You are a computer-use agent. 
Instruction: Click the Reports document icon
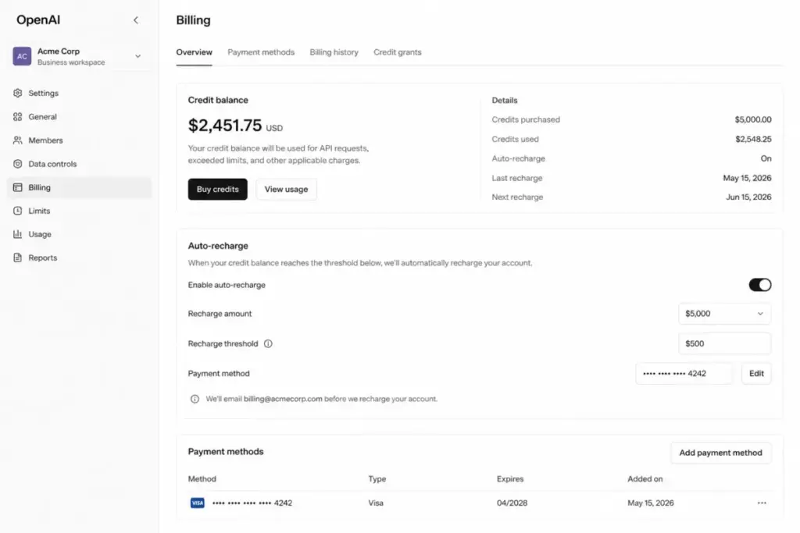pos(18,258)
